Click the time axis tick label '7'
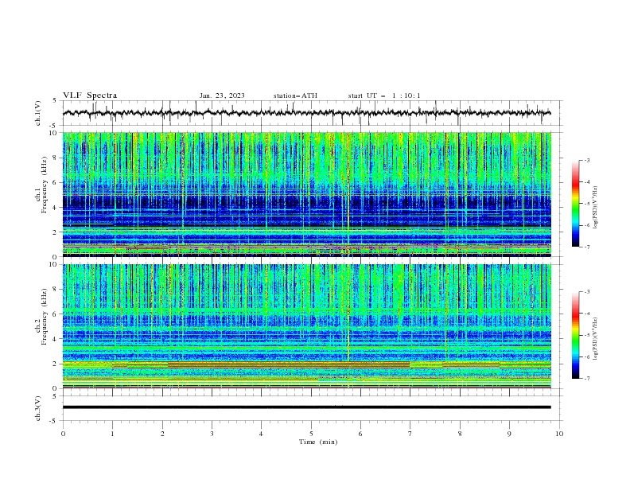 (410, 434)
